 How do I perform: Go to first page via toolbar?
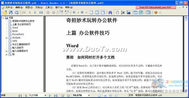[24, 12]
